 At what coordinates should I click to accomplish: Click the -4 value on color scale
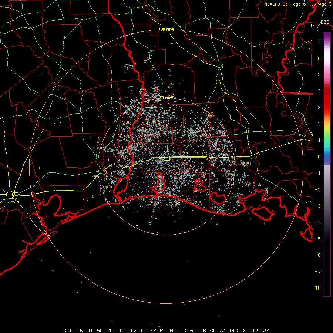tap(318, 222)
